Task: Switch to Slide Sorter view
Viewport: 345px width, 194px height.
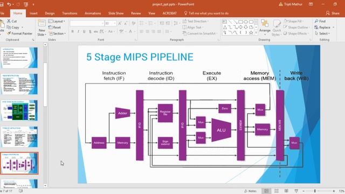Action: (x=277, y=191)
